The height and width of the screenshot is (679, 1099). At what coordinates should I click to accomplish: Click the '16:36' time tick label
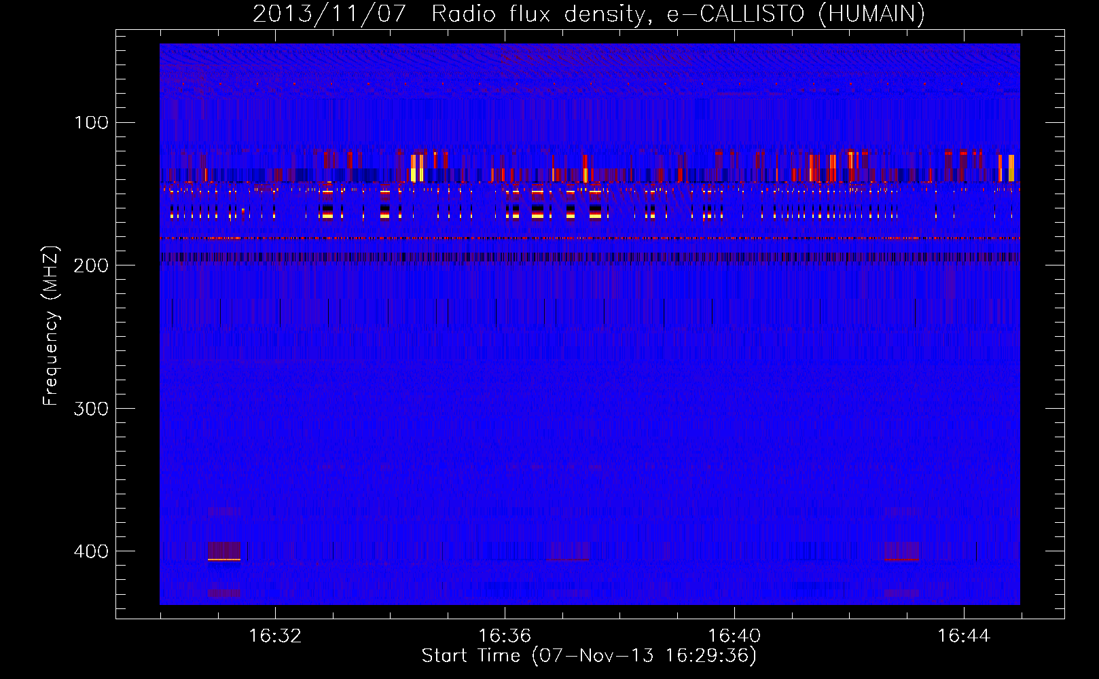[505, 636]
